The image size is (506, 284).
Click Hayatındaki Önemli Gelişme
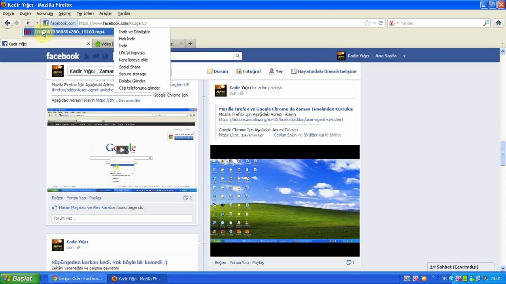(x=323, y=71)
